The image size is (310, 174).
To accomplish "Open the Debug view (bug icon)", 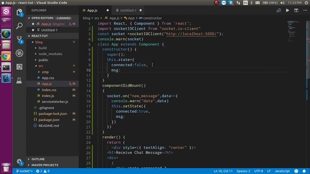I will [x=19, y=53].
